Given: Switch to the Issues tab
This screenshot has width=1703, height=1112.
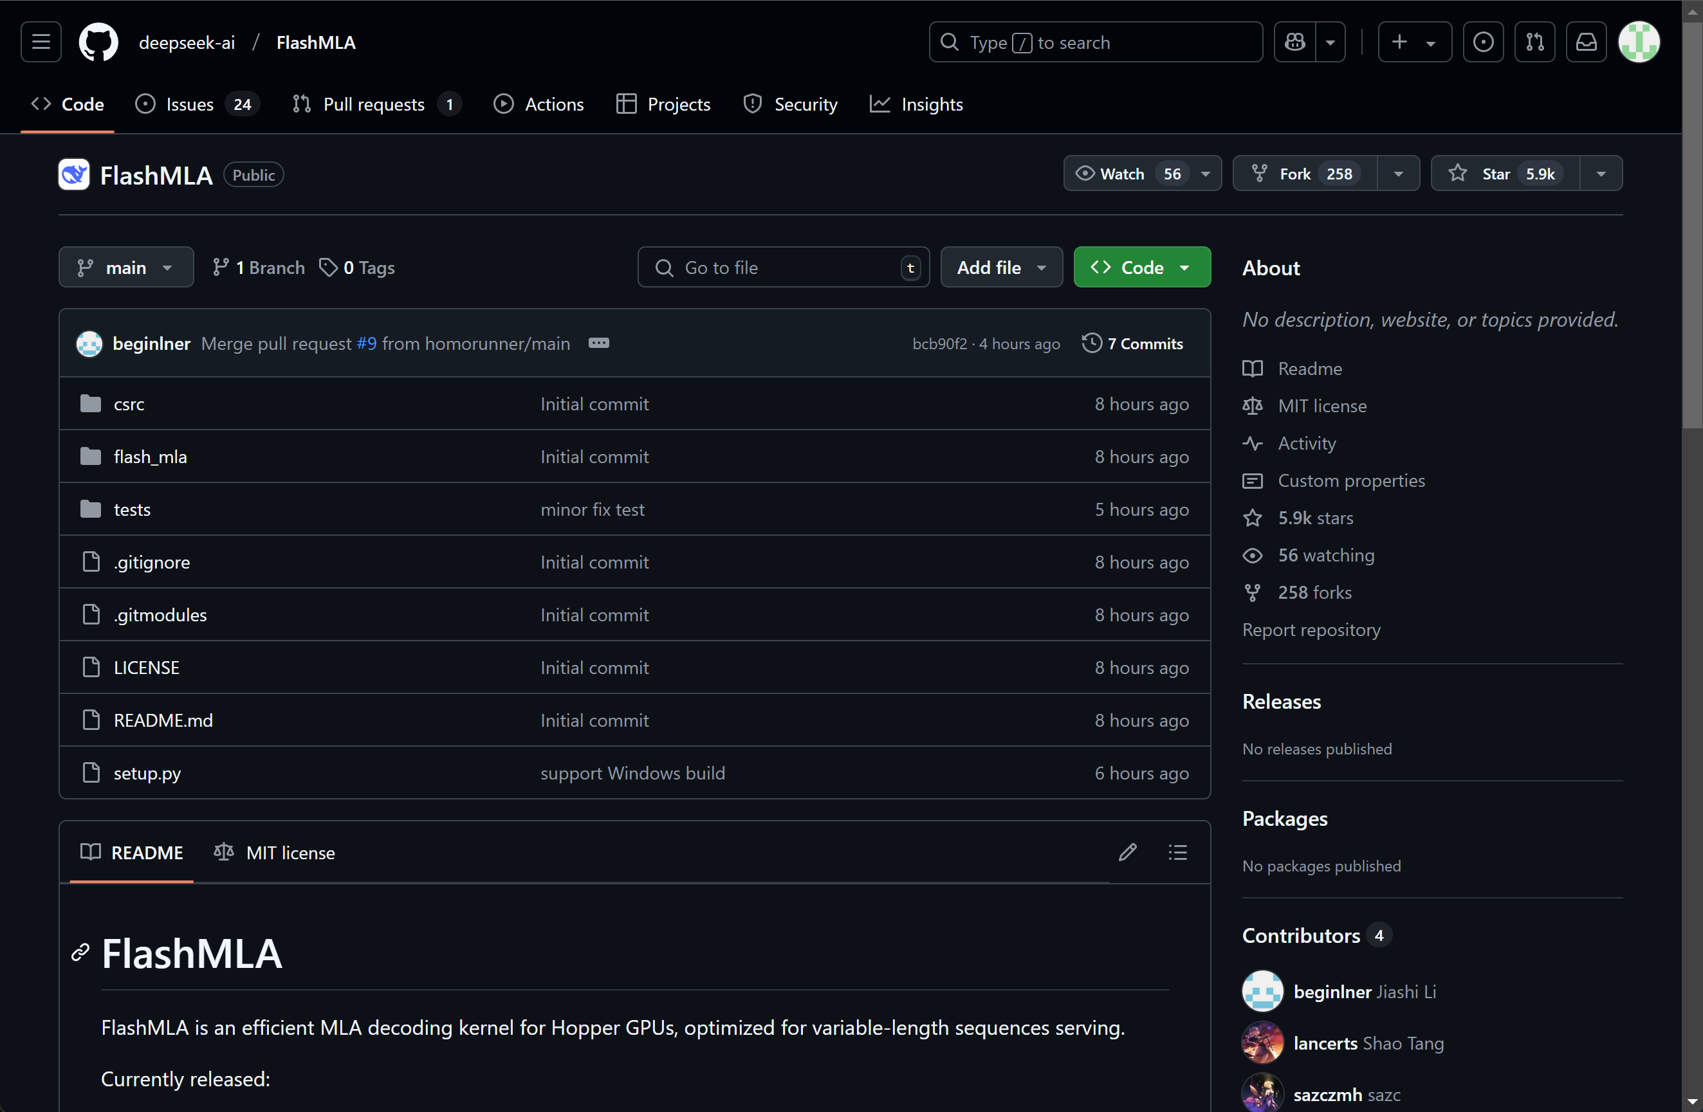Looking at the screenshot, I should 196,104.
